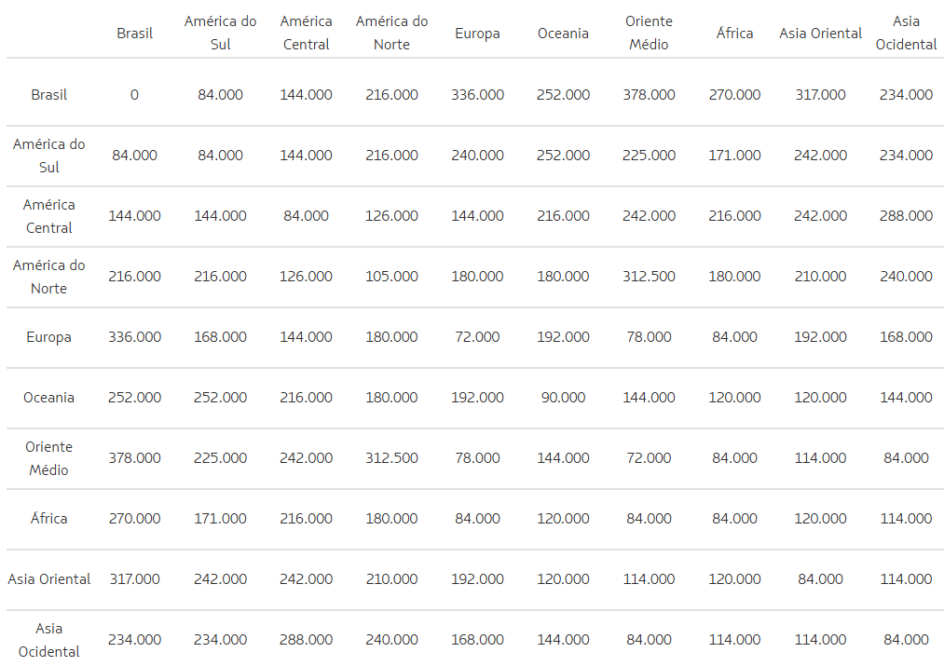
Task: Click 312.500 in the Oriente Médio row
Action: click(391, 458)
